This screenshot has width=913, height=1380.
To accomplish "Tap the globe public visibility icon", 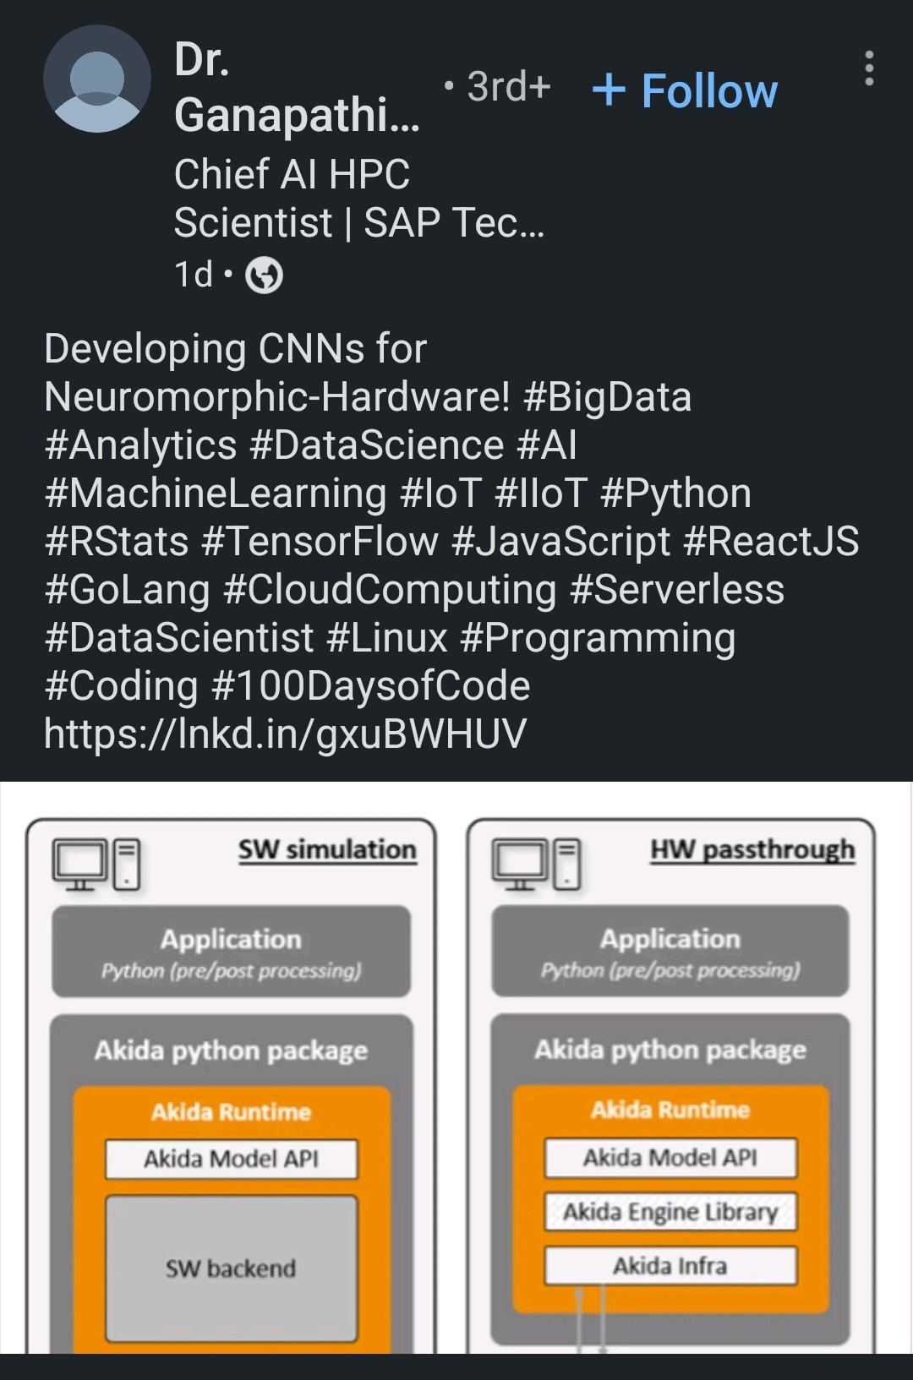I will coord(264,275).
